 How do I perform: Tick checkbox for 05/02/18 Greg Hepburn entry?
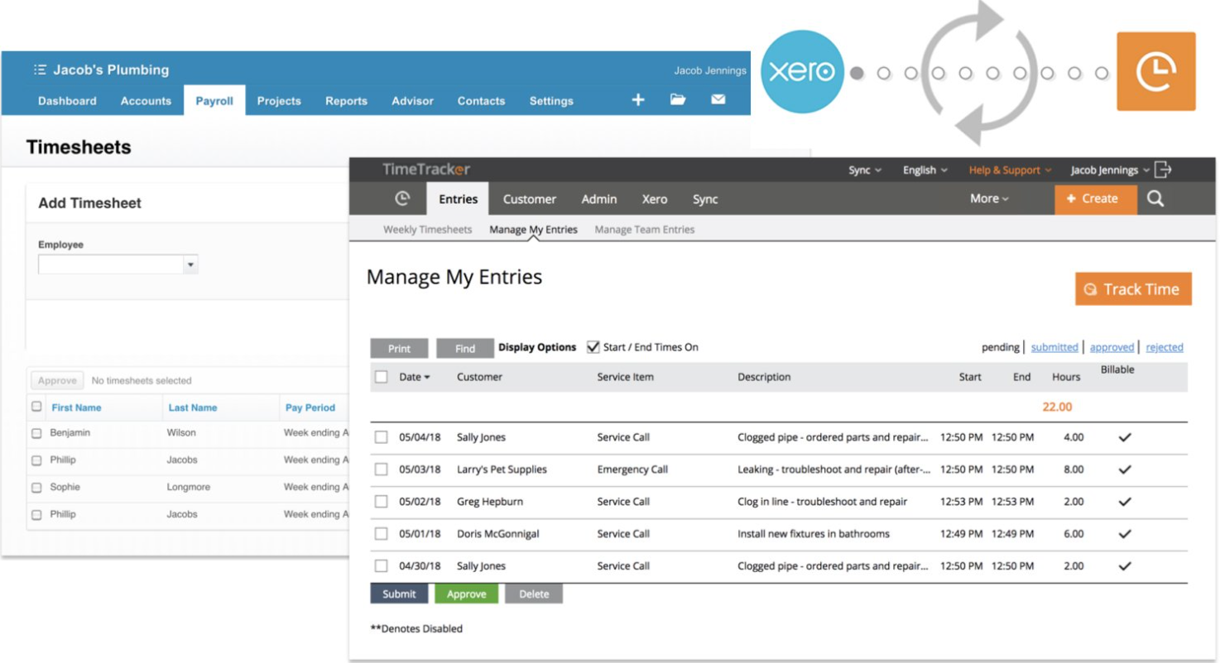click(x=381, y=502)
